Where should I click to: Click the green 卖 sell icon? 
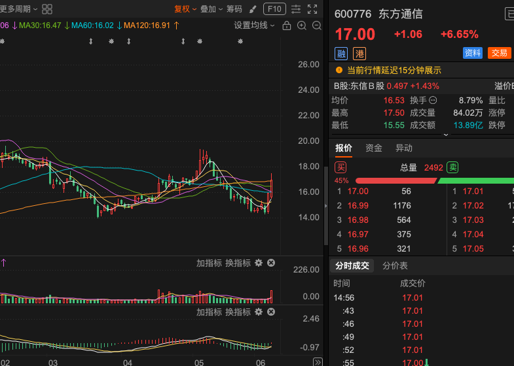[452, 167]
